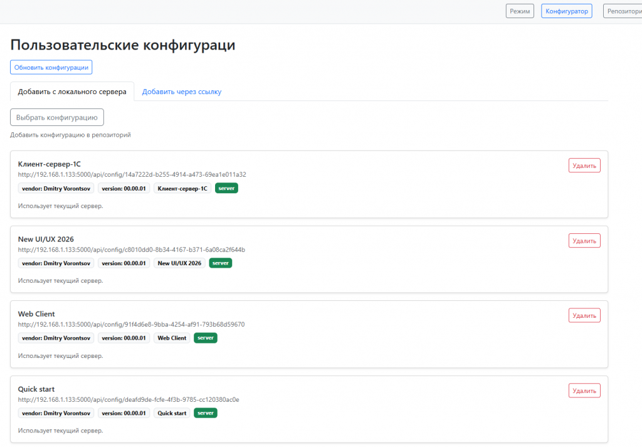642x447 pixels.
Task: Delete the Клиент-сервер-1С configuration
Action: point(584,165)
